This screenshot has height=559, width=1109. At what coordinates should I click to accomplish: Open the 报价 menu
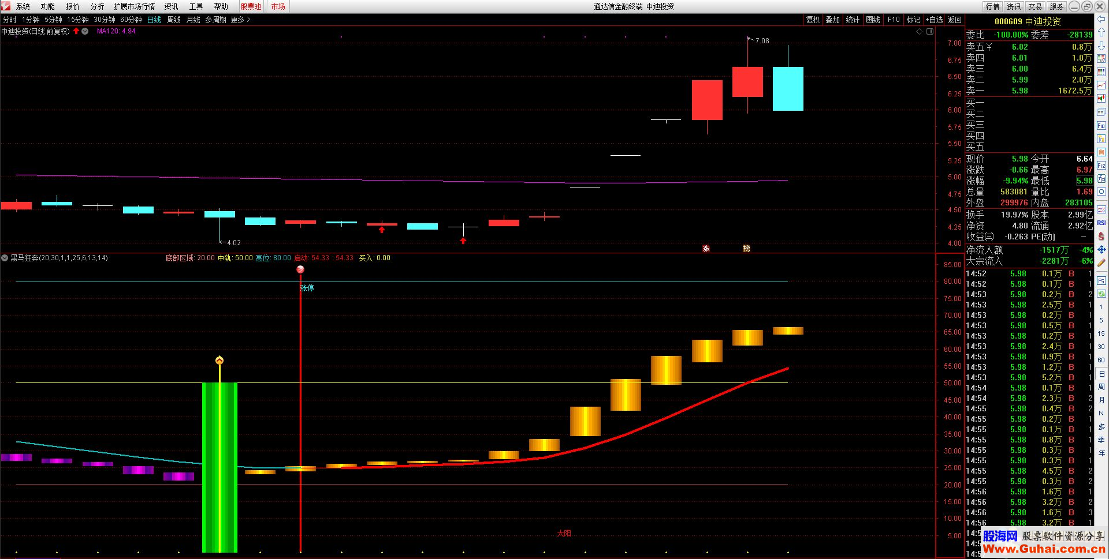pos(73,6)
